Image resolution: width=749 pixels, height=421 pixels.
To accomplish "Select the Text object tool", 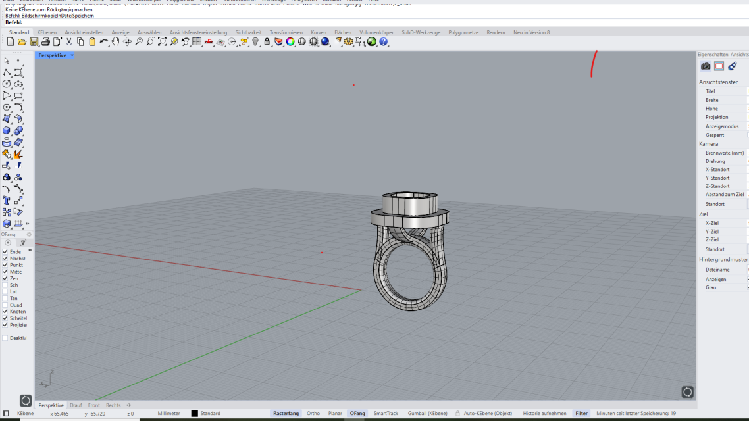I will (x=7, y=200).
